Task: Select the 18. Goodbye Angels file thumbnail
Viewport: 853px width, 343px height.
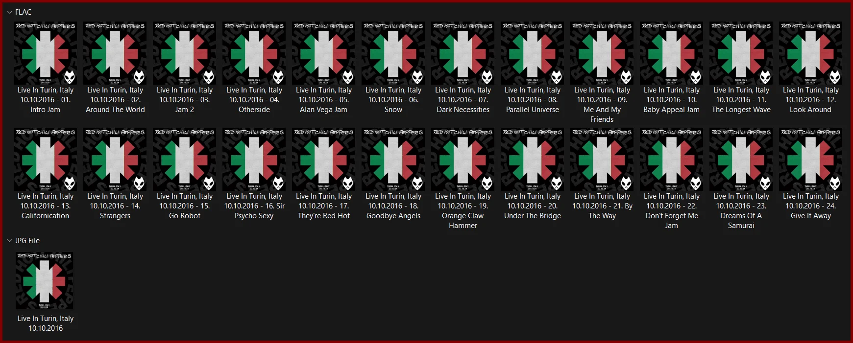Action: (393, 160)
